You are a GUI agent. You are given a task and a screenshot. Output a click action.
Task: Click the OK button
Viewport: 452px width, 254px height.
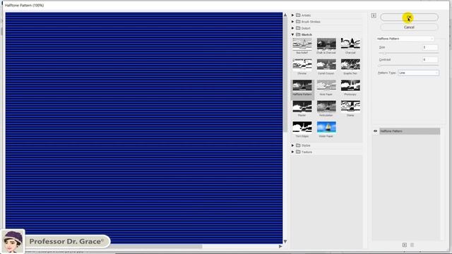(x=409, y=17)
